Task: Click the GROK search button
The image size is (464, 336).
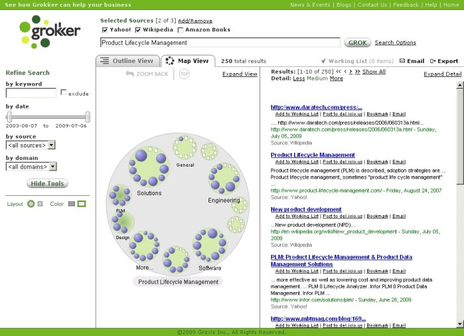Action: pyautogui.click(x=358, y=42)
